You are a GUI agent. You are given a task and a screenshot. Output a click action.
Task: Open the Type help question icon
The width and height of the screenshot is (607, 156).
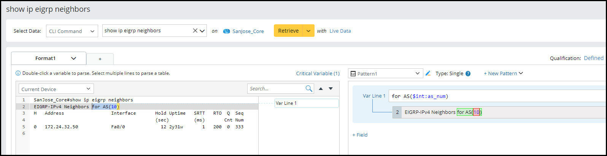468,74
